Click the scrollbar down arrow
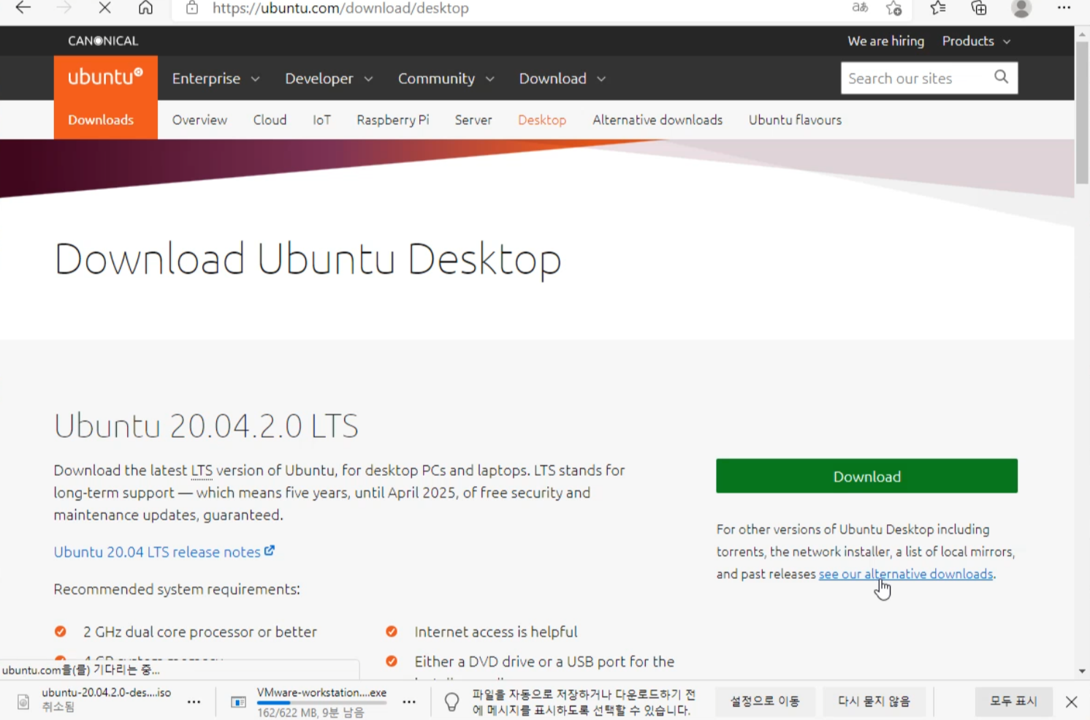 [1082, 671]
